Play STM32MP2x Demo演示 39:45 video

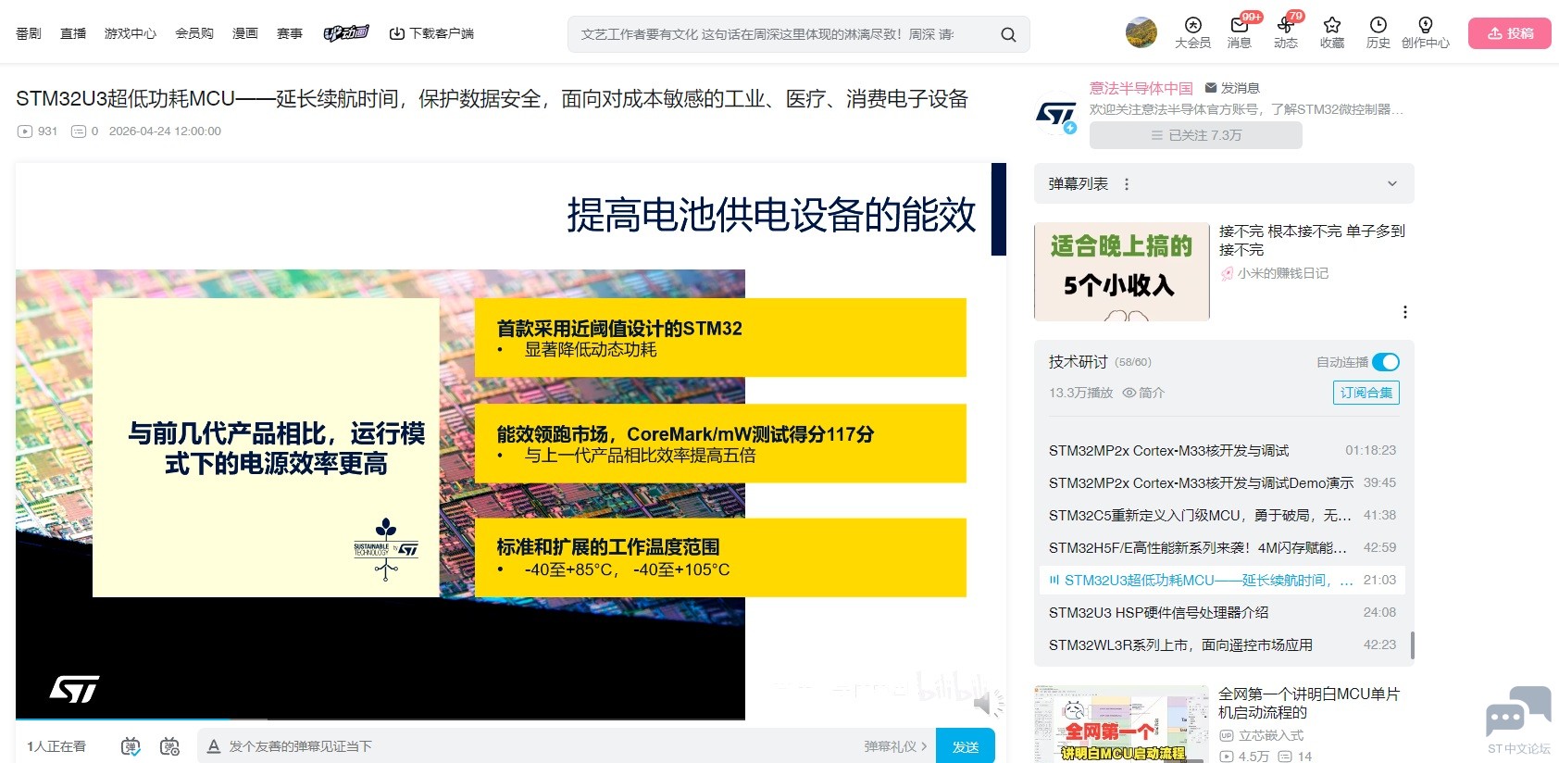pos(1222,483)
